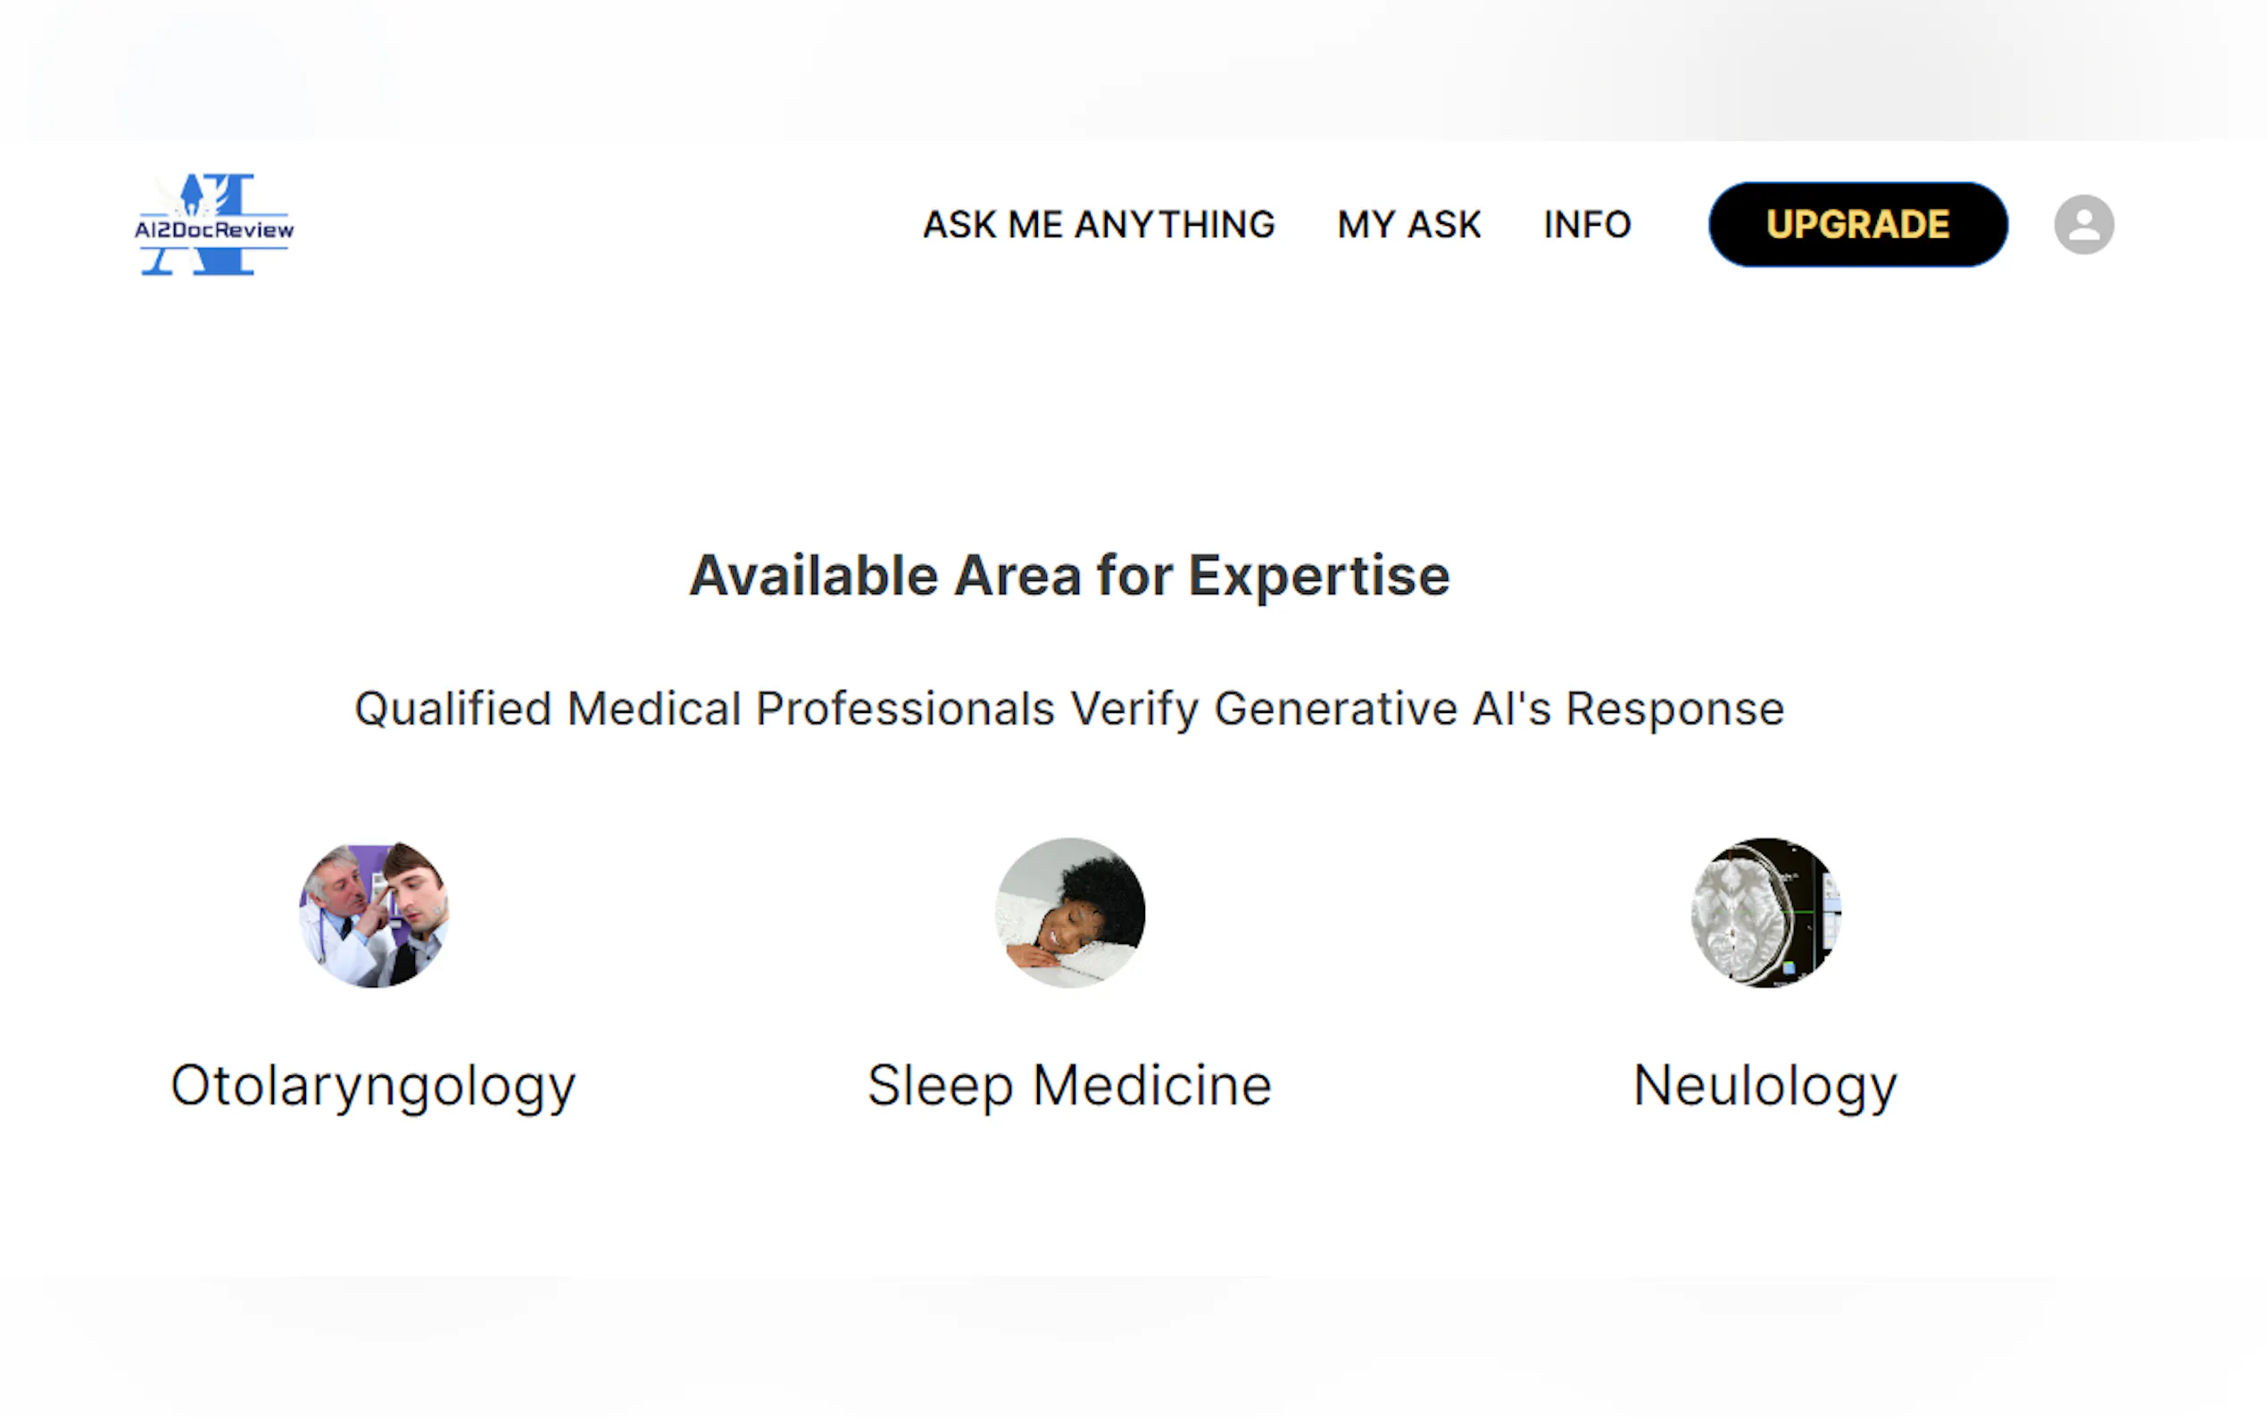Click the yellow UPGRADE text
Screen dimensions: 2267x1417
tap(1857, 225)
